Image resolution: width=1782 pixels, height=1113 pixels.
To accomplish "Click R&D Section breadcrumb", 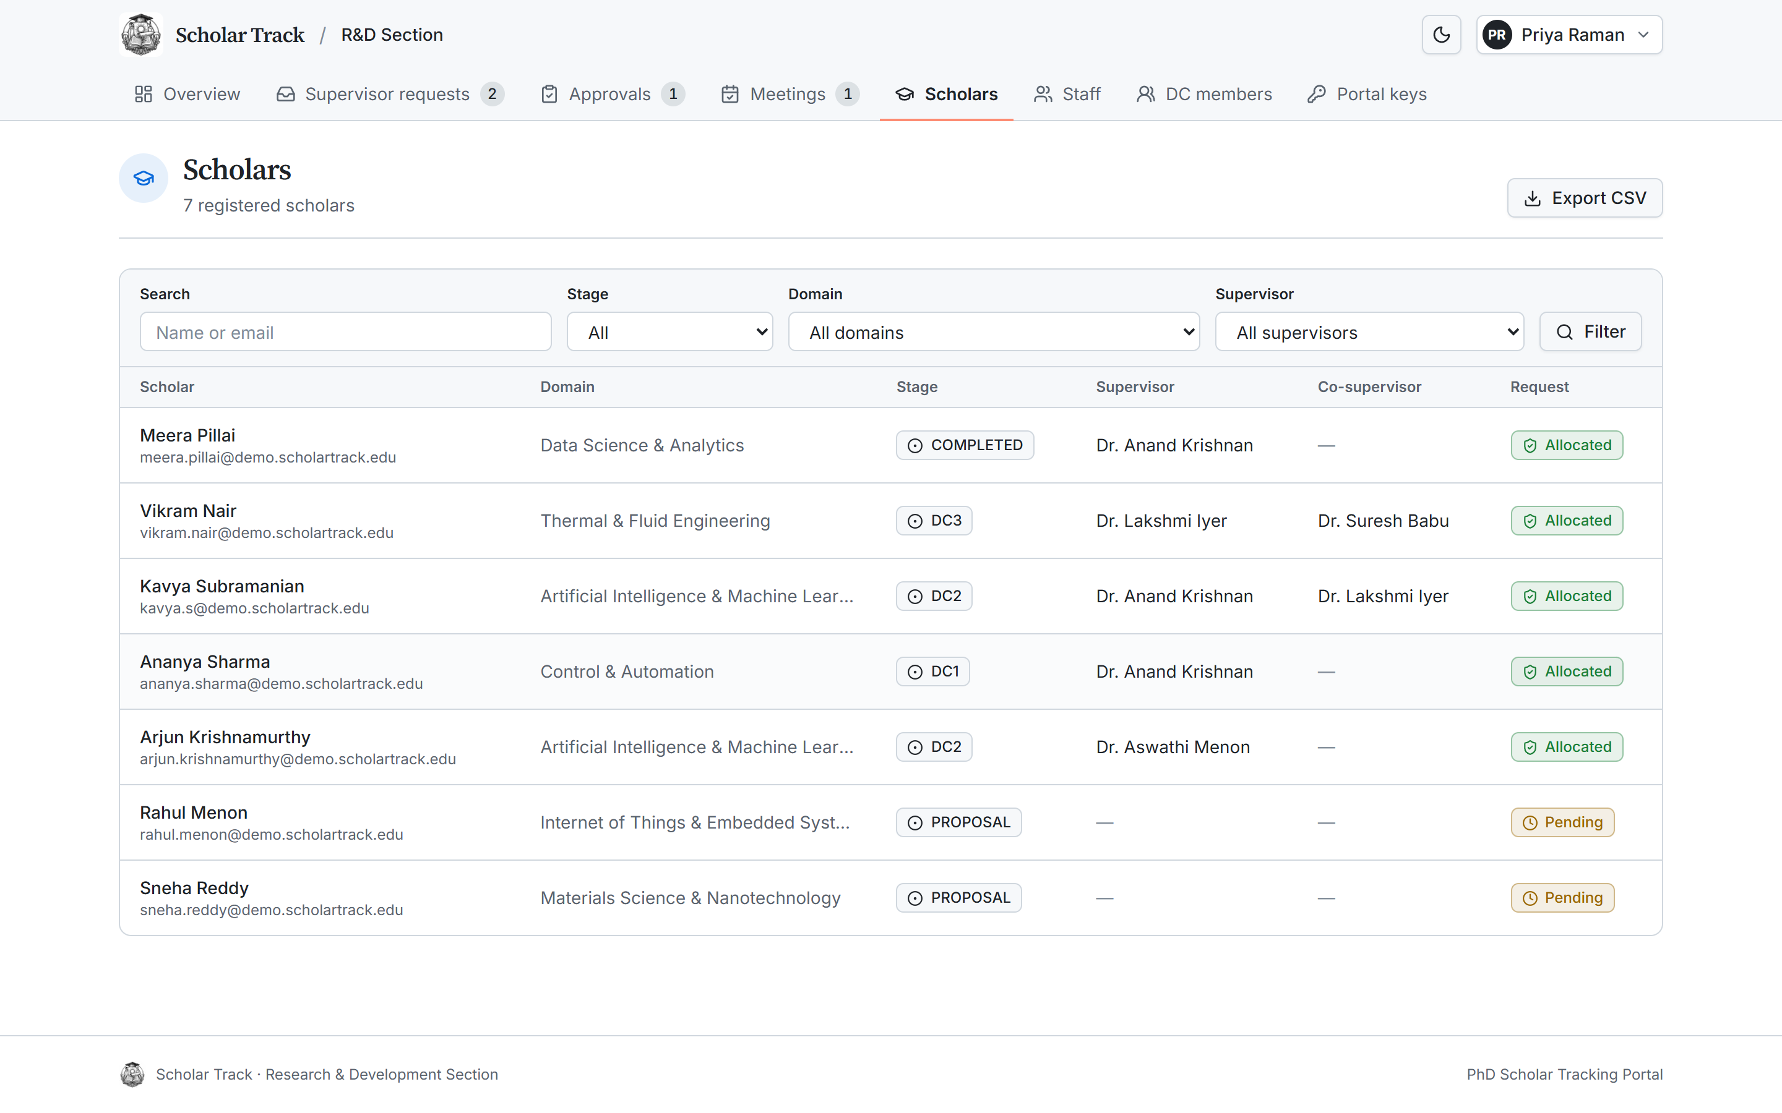I will [392, 35].
